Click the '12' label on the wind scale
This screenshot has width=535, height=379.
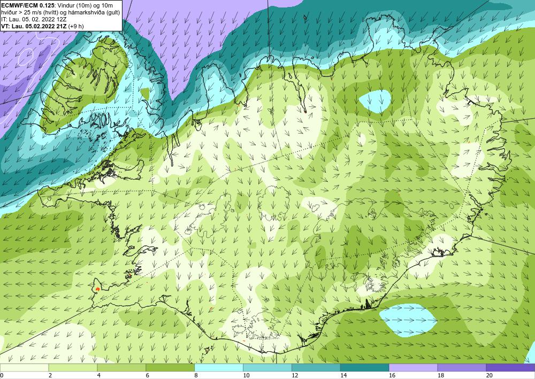[x=295, y=376]
